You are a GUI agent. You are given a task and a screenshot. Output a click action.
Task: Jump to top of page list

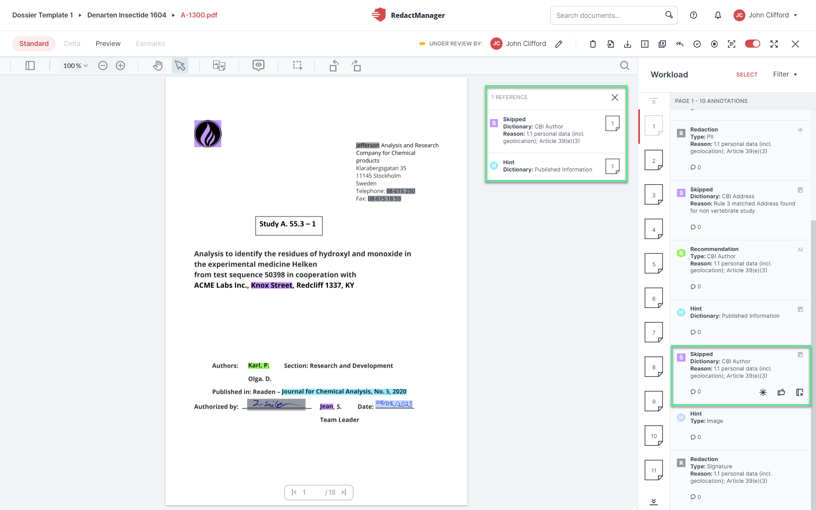(x=654, y=101)
